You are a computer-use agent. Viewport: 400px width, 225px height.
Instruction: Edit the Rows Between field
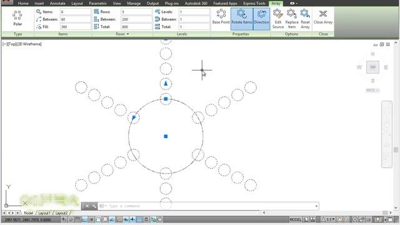136,19
